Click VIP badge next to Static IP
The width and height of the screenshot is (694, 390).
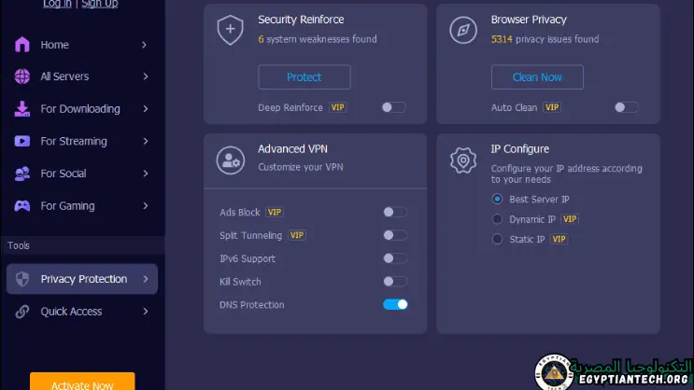point(559,239)
